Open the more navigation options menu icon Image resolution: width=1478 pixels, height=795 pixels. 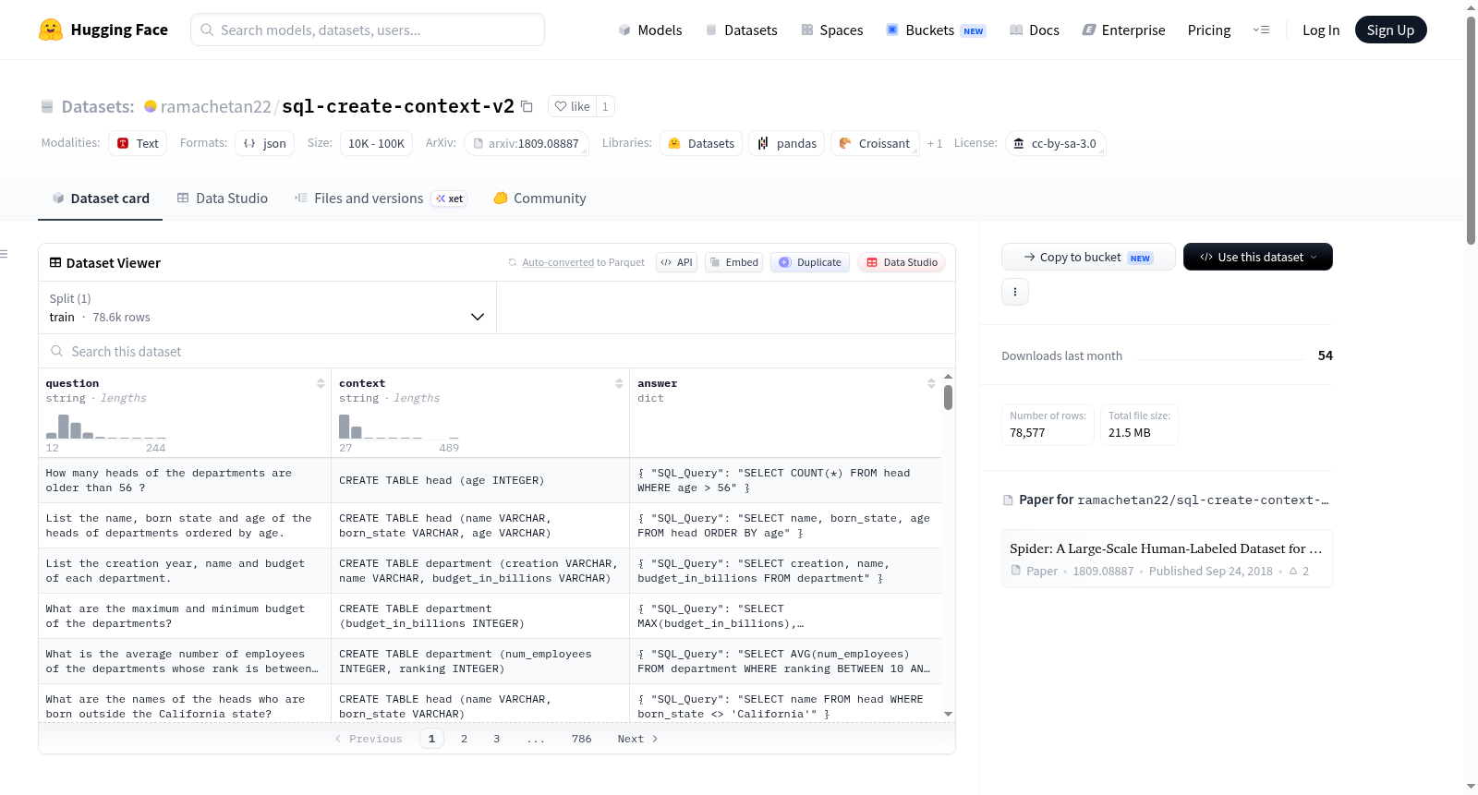[1261, 30]
